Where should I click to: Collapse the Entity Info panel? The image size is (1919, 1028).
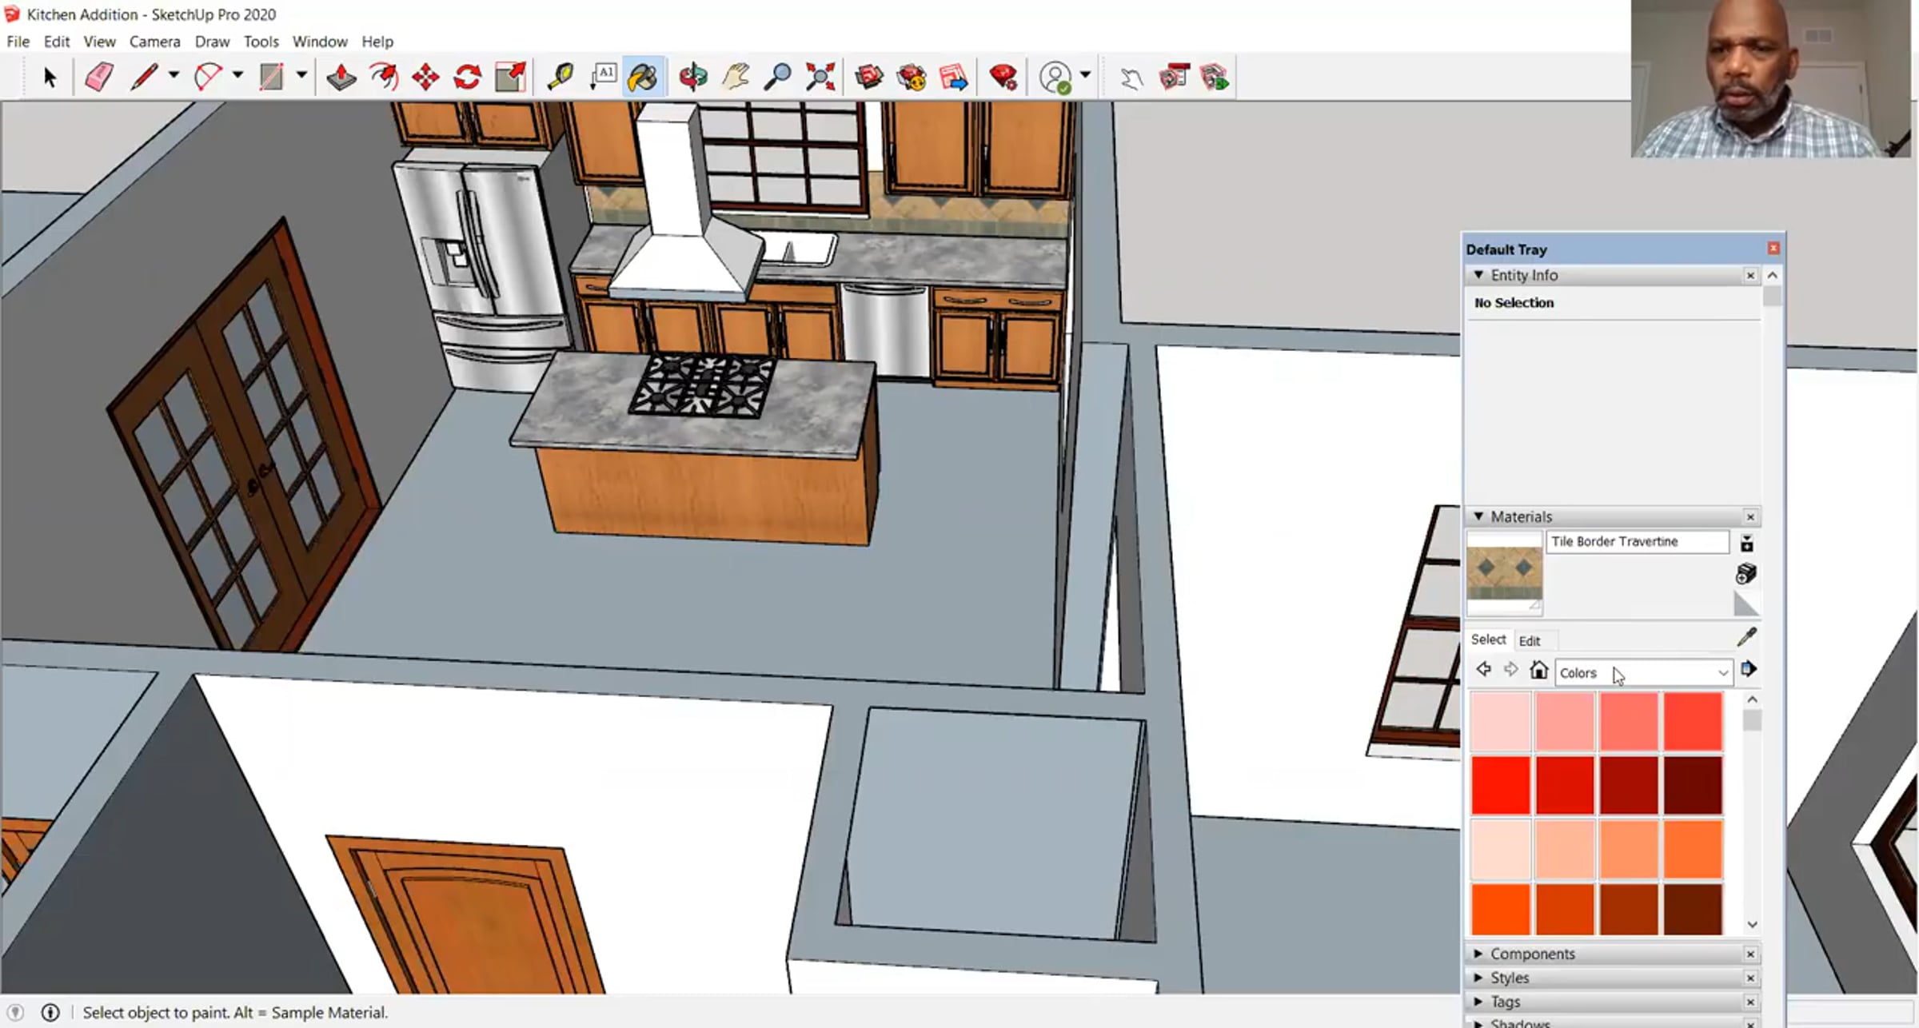point(1478,275)
